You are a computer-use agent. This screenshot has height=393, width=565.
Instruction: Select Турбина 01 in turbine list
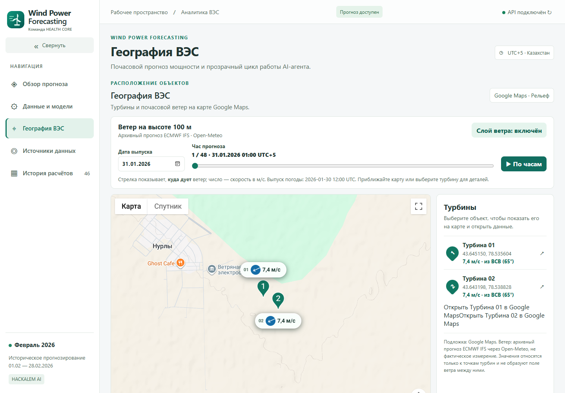click(495, 253)
